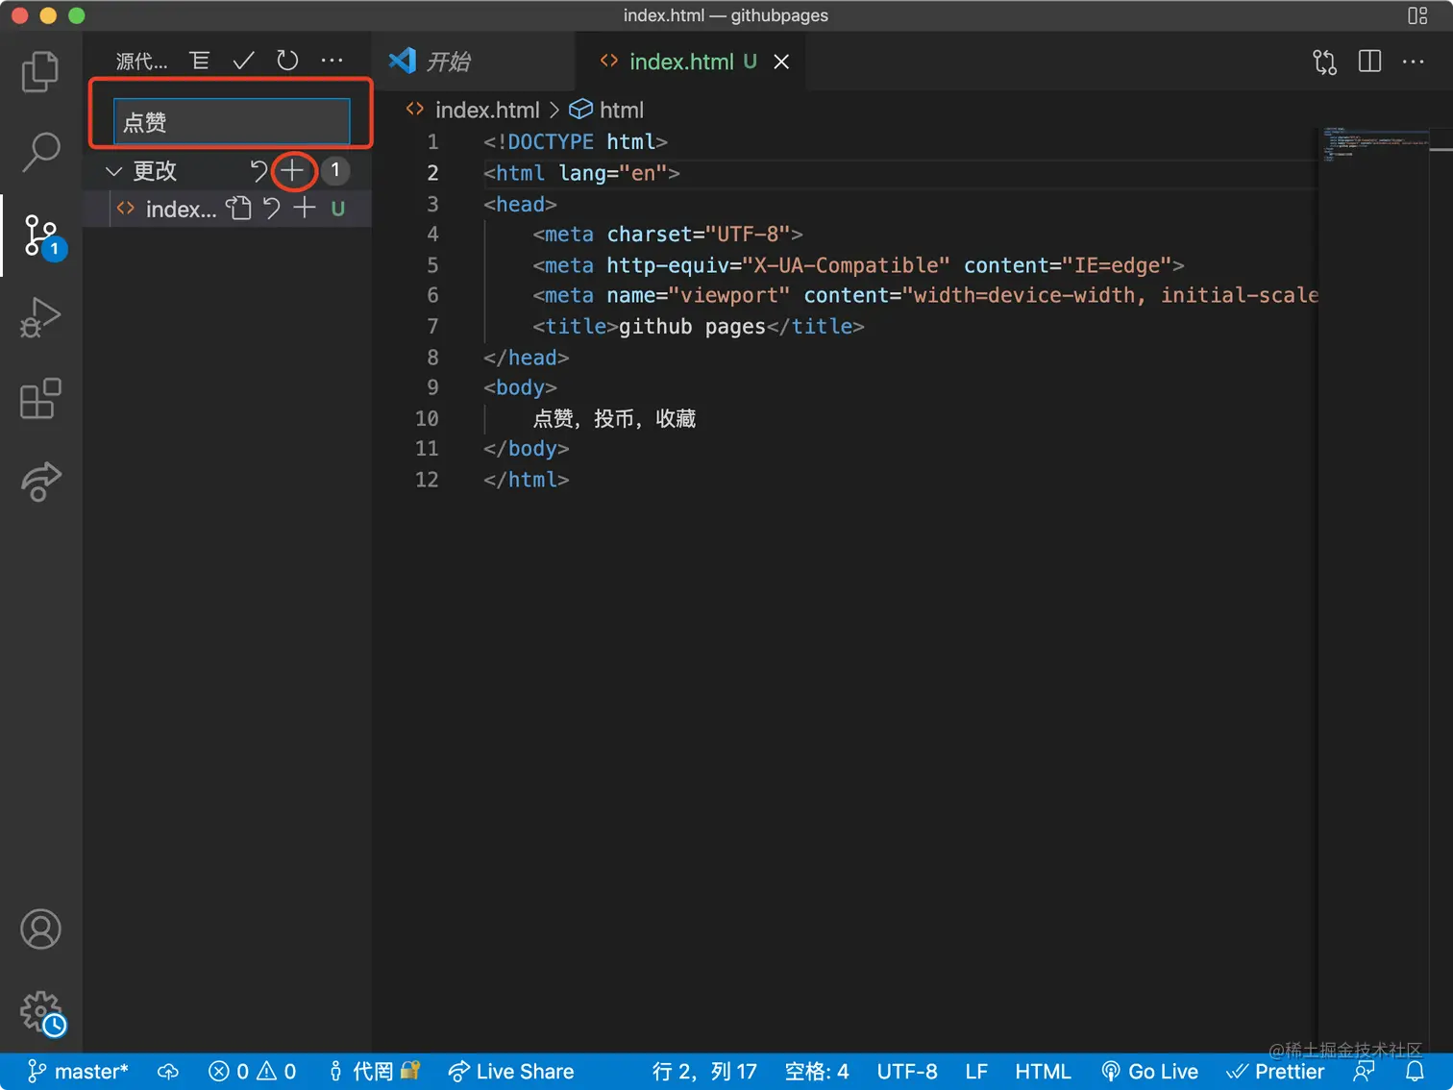Select end of line LF in status bar
1453x1090 pixels.
point(976,1071)
